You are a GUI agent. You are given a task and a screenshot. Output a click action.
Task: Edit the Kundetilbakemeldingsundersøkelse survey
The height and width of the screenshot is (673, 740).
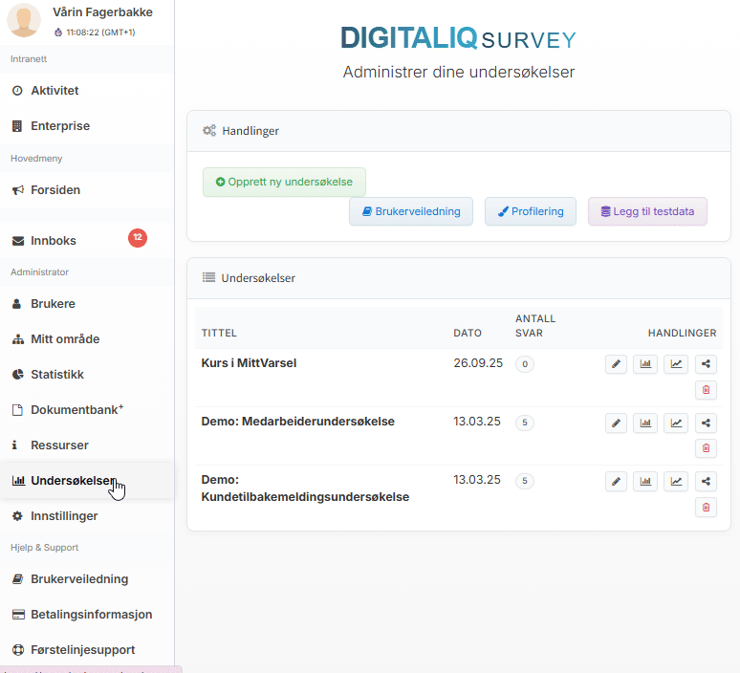(617, 481)
